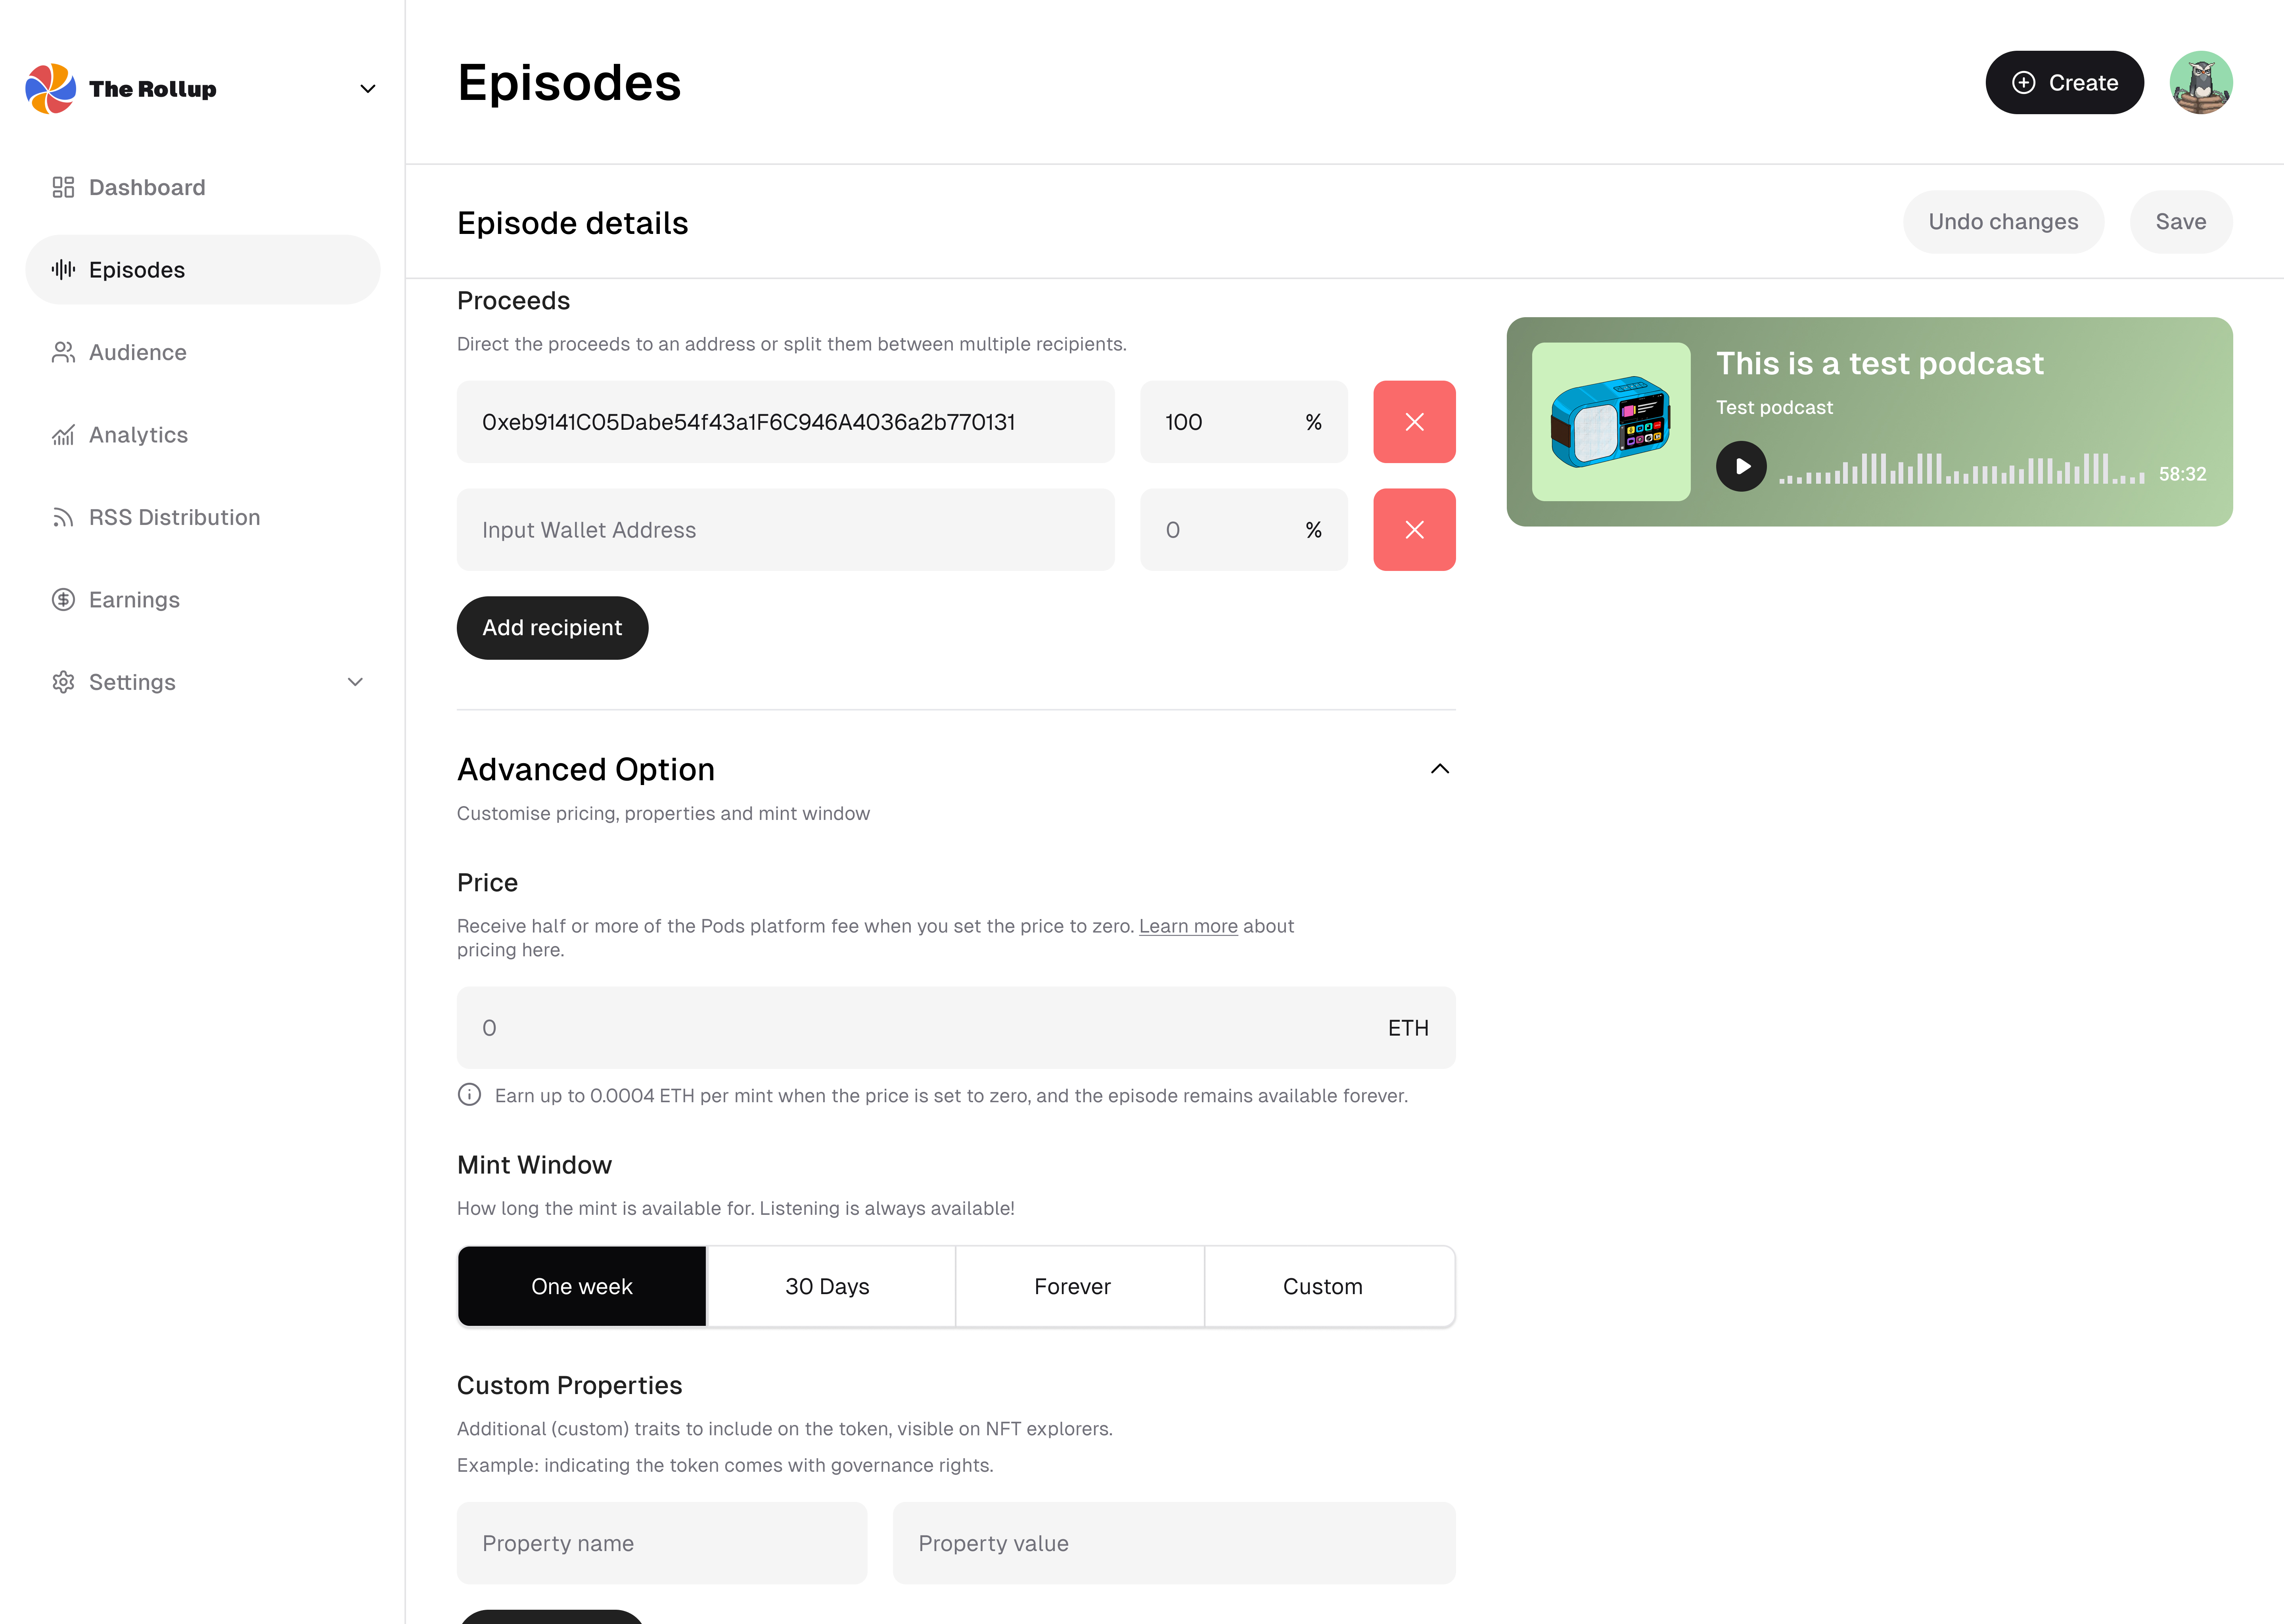Set mint window to Forever
Image resolution: width=2284 pixels, height=1624 pixels.
(1072, 1286)
